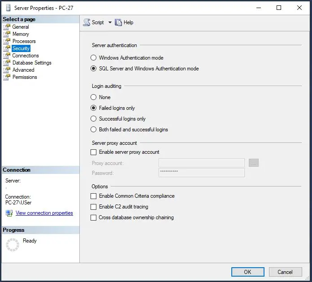Screen dimensions: 312x282
Task: Click the General page icon
Action: (7, 27)
